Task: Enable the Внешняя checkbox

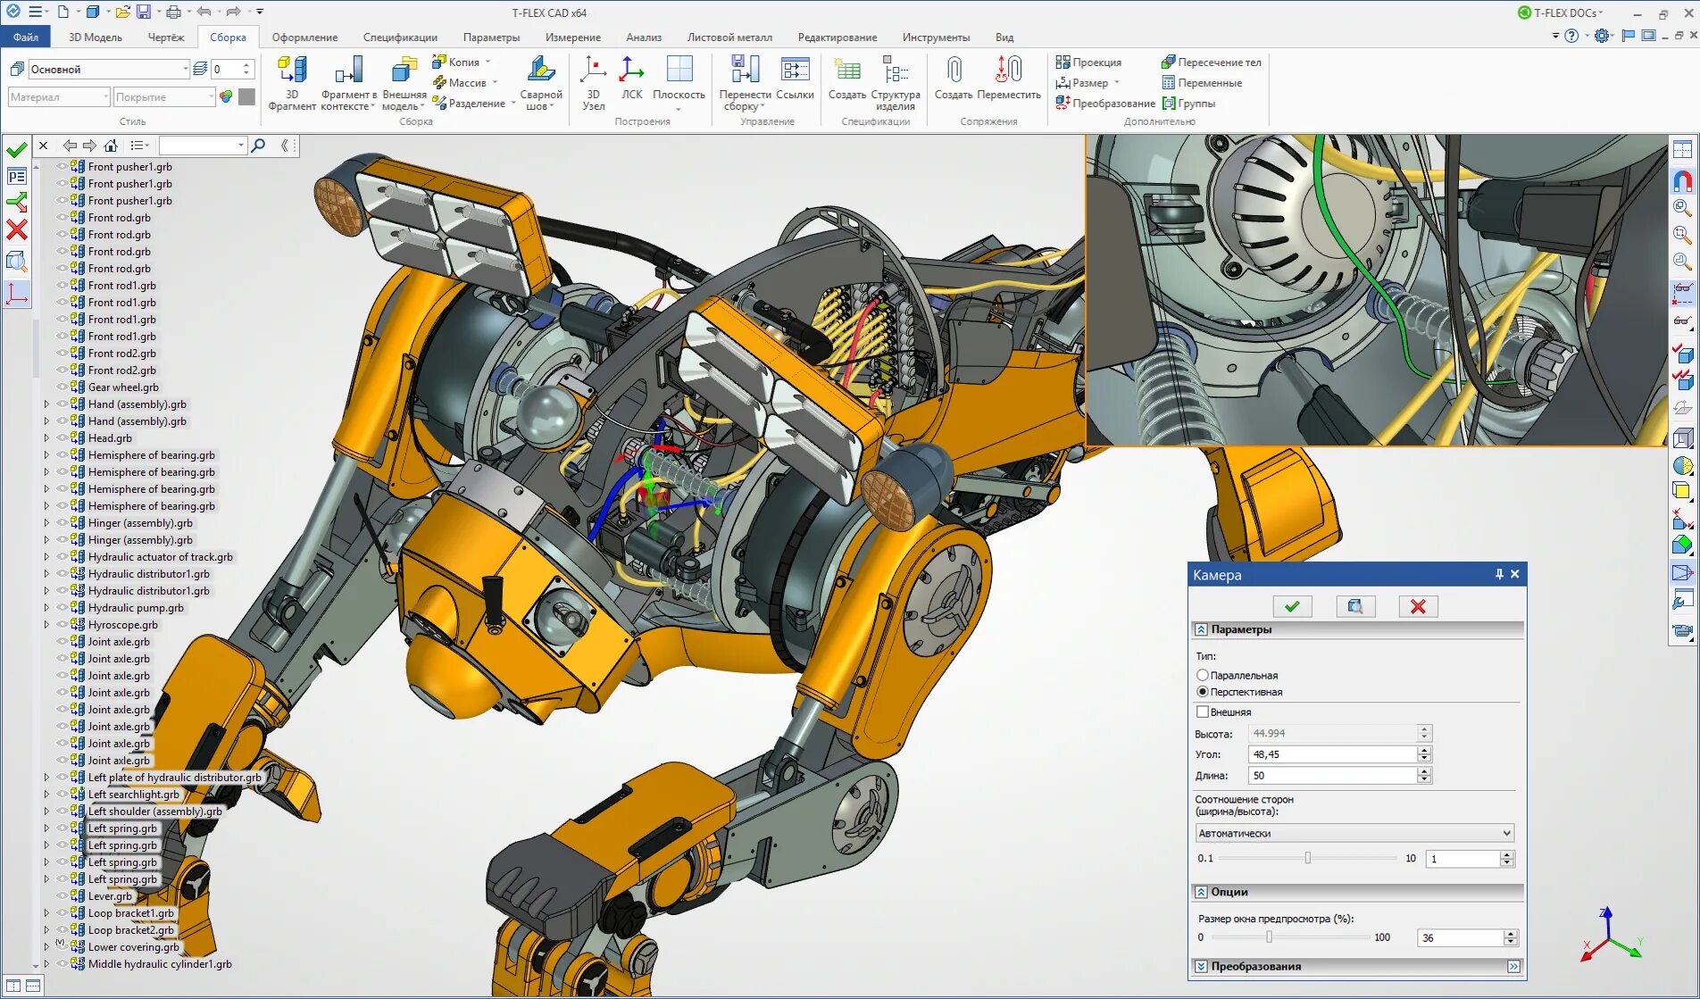Action: pyautogui.click(x=1203, y=712)
